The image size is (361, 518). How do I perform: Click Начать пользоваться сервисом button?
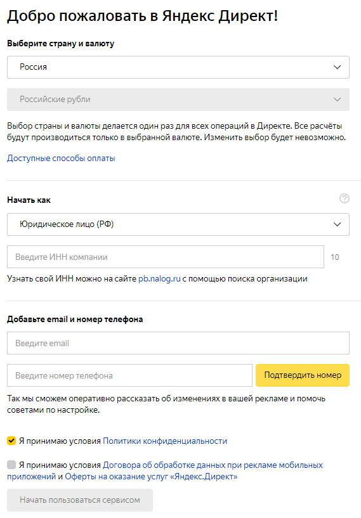[80, 500]
